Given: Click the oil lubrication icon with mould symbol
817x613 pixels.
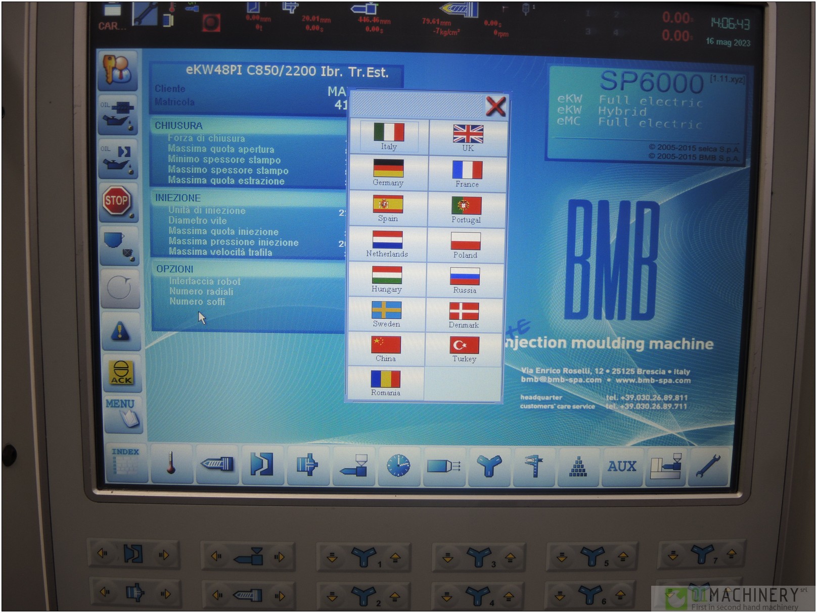Looking at the screenshot, I should tap(118, 160).
